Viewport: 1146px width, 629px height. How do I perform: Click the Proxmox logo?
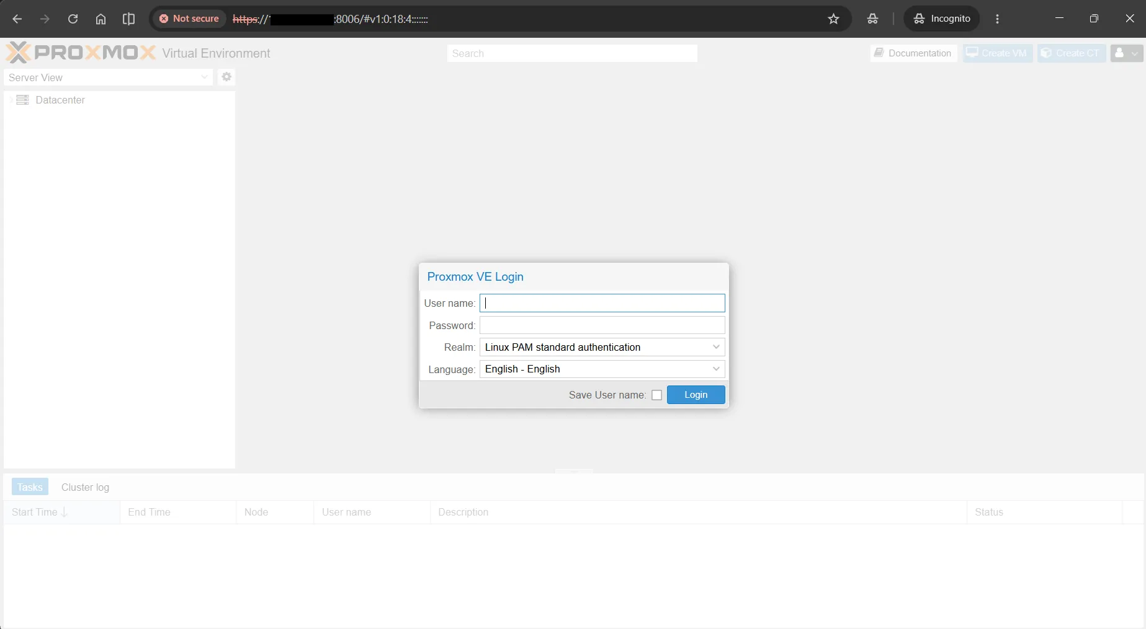coord(81,53)
